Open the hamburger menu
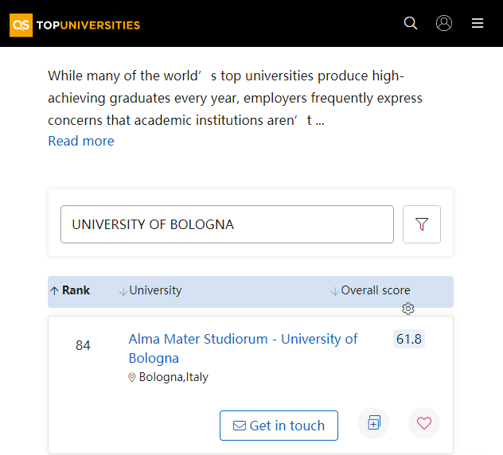The height and width of the screenshot is (455, 503). (x=478, y=24)
